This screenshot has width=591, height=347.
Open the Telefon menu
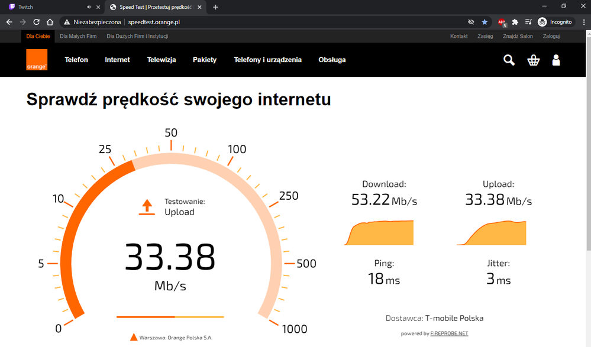[76, 60]
